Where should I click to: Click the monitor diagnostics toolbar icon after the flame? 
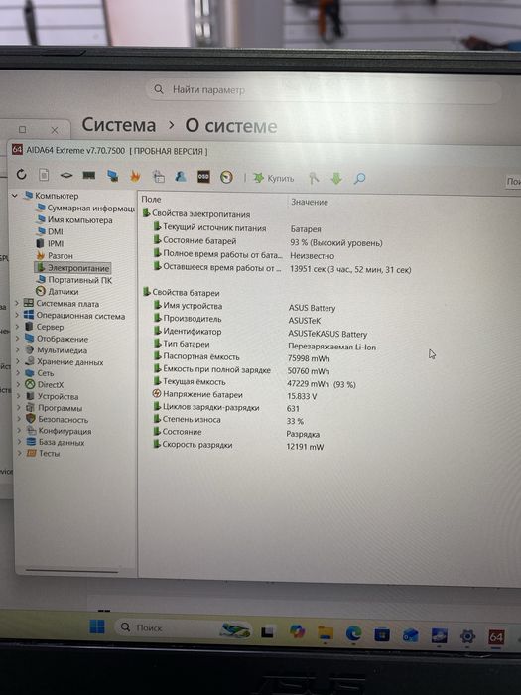pos(158,177)
